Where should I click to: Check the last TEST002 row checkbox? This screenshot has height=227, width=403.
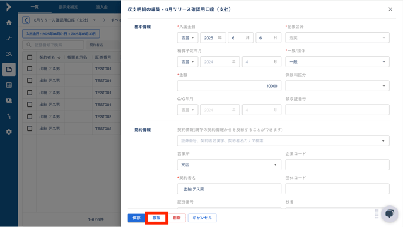point(29,128)
